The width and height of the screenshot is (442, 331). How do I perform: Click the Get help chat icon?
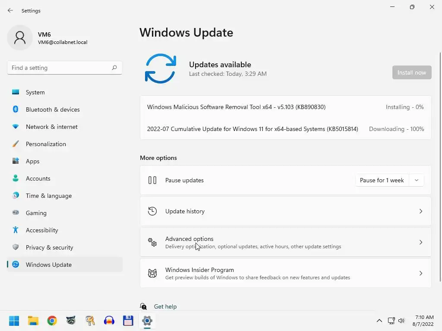(x=143, y=306)
